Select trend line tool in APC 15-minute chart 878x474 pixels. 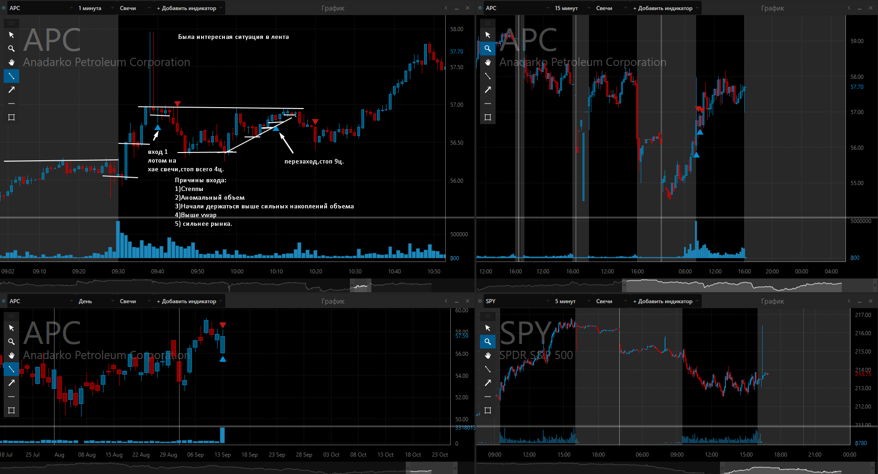pos(488,76)
